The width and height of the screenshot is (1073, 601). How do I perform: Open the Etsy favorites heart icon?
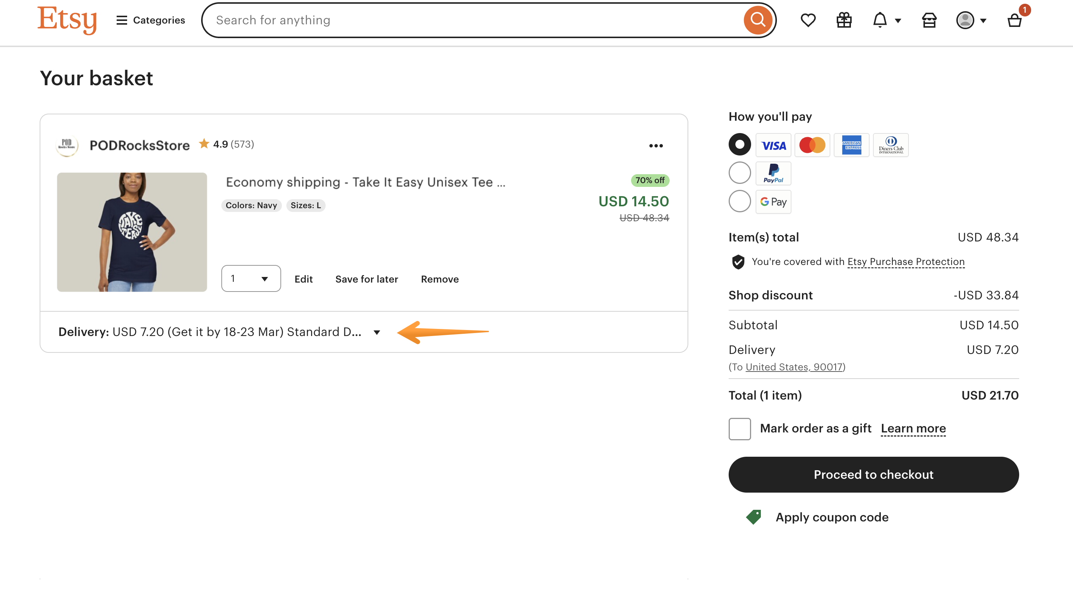[x=808, y=19]
